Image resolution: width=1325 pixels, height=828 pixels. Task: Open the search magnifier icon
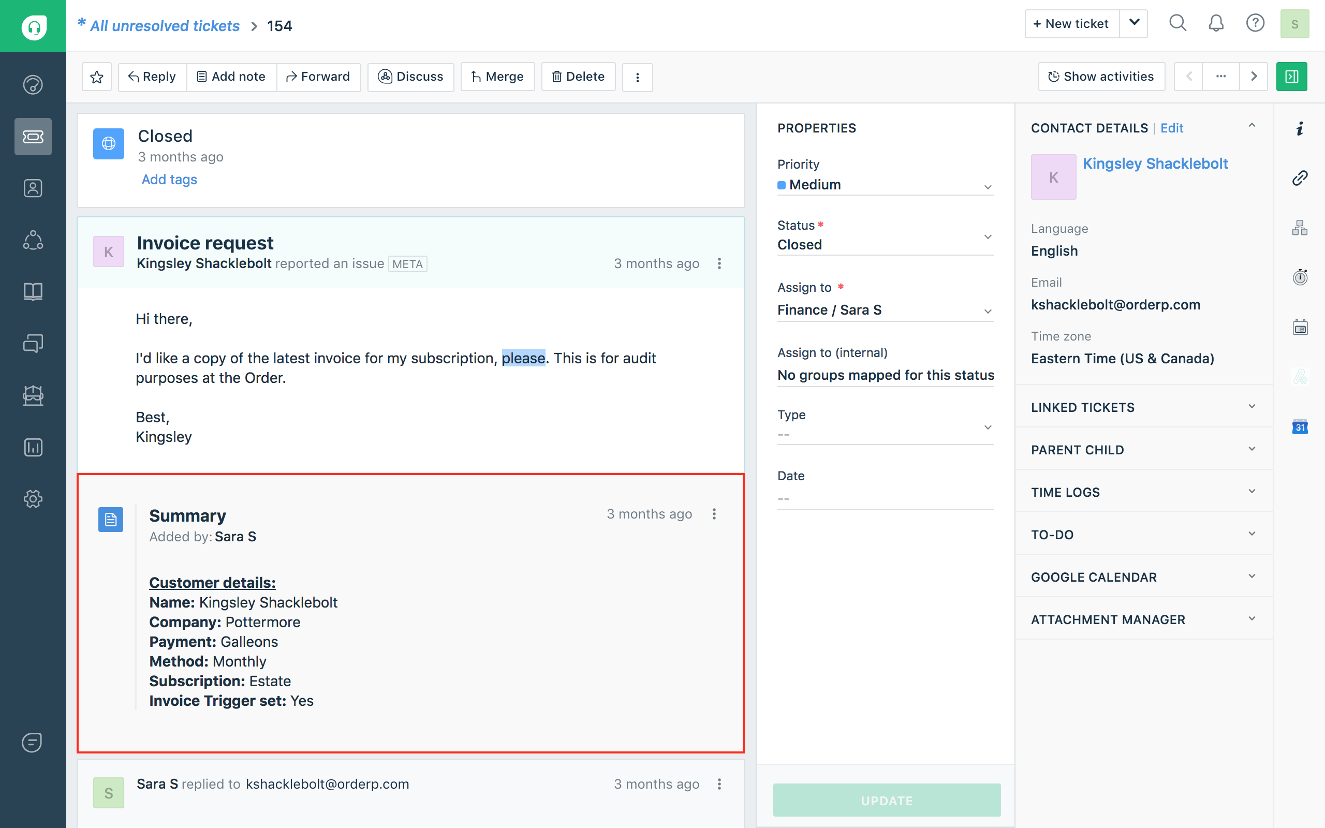click(1177, 24)
